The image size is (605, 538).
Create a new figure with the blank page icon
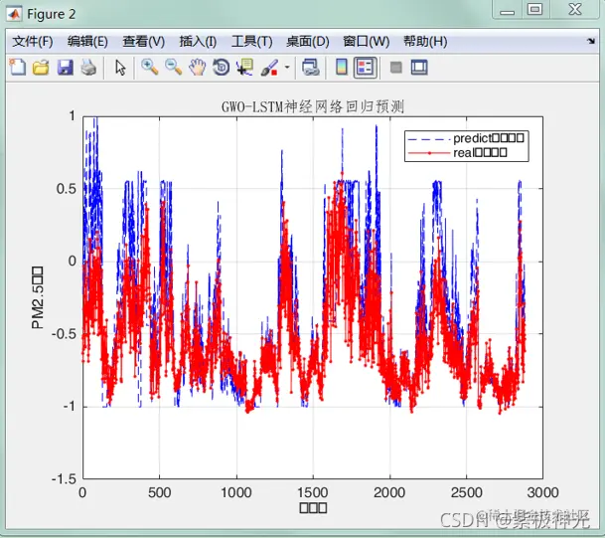[x=17, y=68]
